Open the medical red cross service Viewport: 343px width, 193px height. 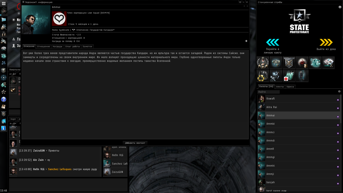point(289,76)
